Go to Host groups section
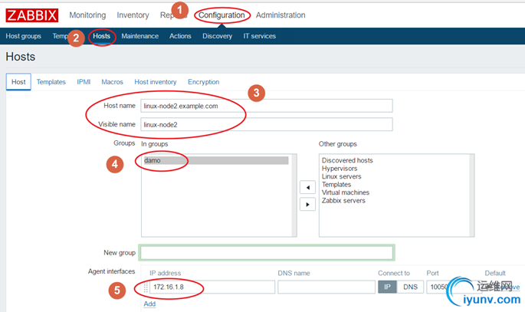The width and height of the screenshot is (525, 312). (x=24, y=36)
